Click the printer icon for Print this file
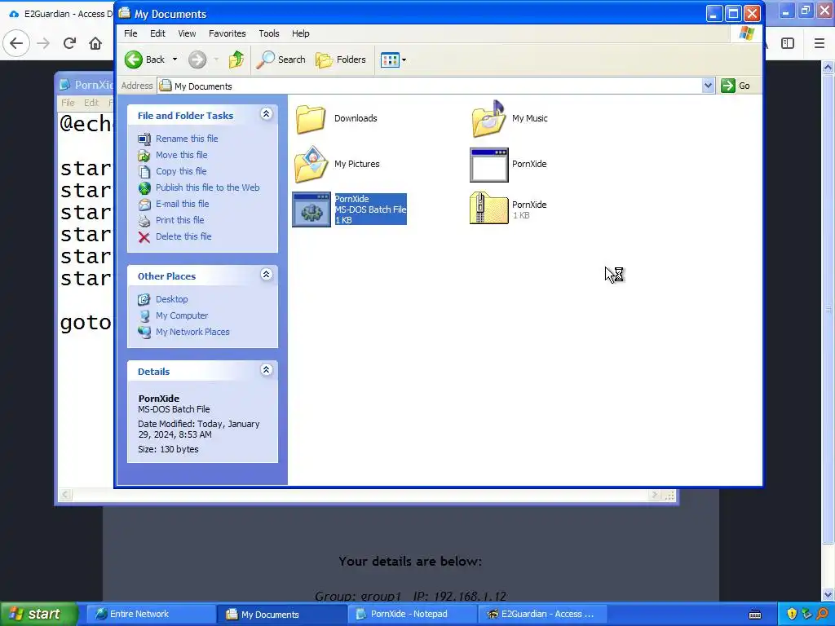Image resolution: width=835 pixels, height=626 pixels. coord(144,221)
